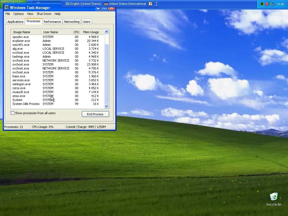This screenshot has height=216, width=288.
Task: Select csrss.exe process row
Action: click(x=57, y=88)
